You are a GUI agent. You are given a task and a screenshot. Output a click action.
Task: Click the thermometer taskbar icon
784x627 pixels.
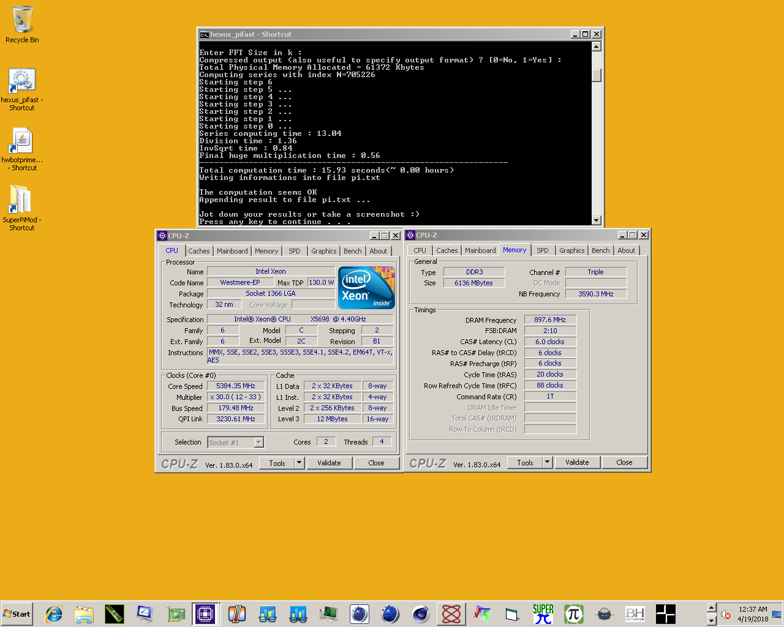click(x=237, y=614)
